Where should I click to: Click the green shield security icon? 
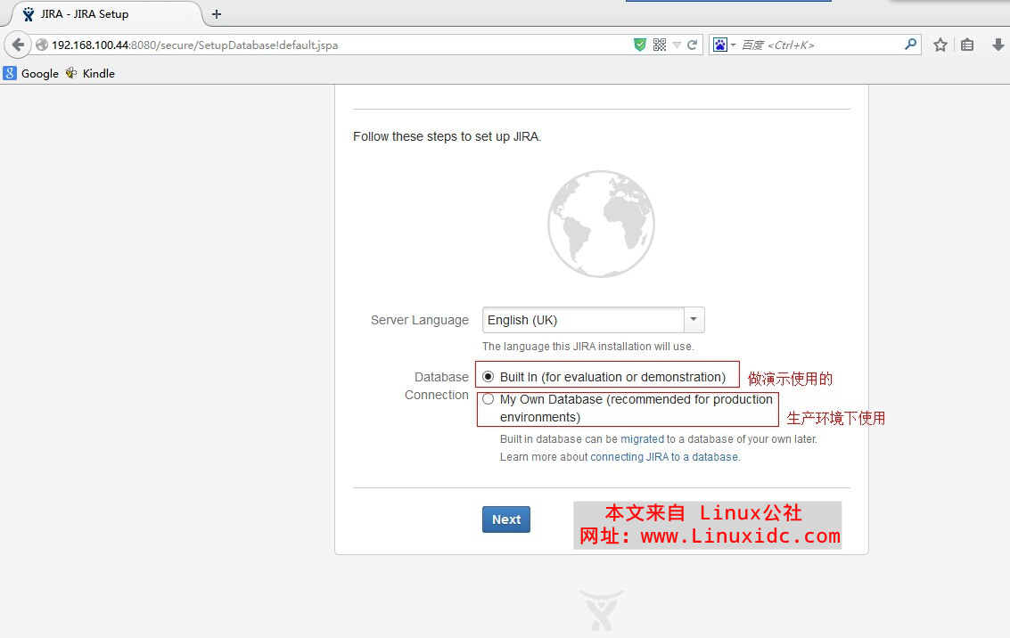638,44
